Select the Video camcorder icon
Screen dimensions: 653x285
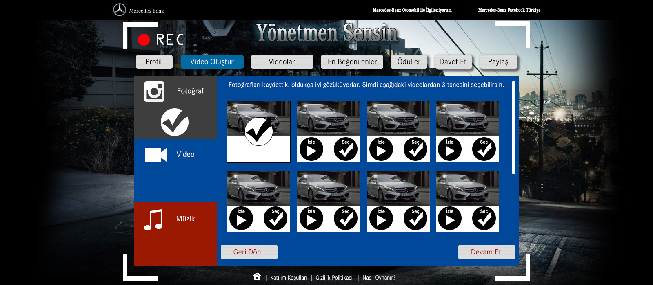click(155, 155)
